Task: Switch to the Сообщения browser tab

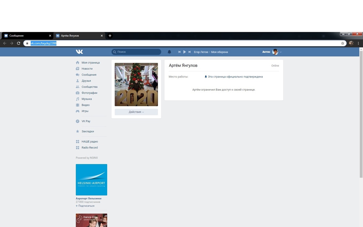Action: (27, 36)
